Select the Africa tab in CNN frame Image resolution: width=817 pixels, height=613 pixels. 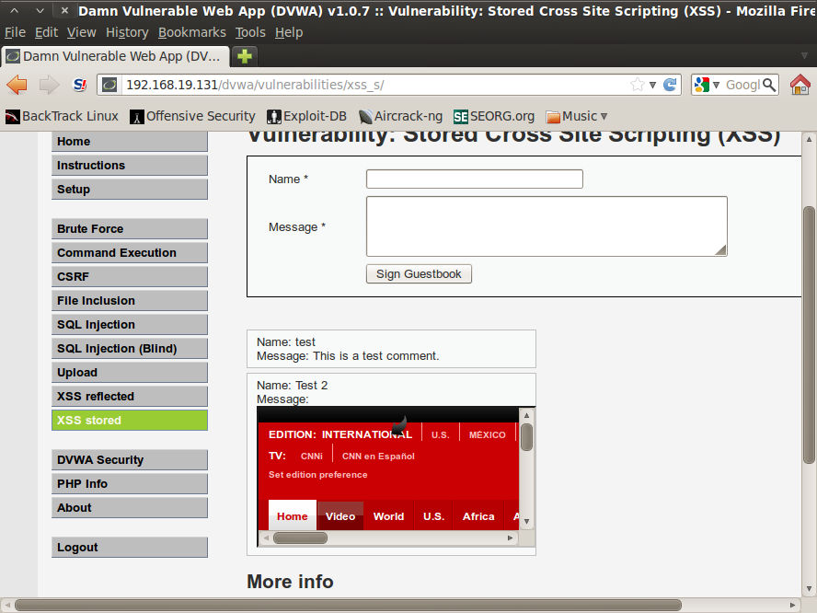click(478, 515)
